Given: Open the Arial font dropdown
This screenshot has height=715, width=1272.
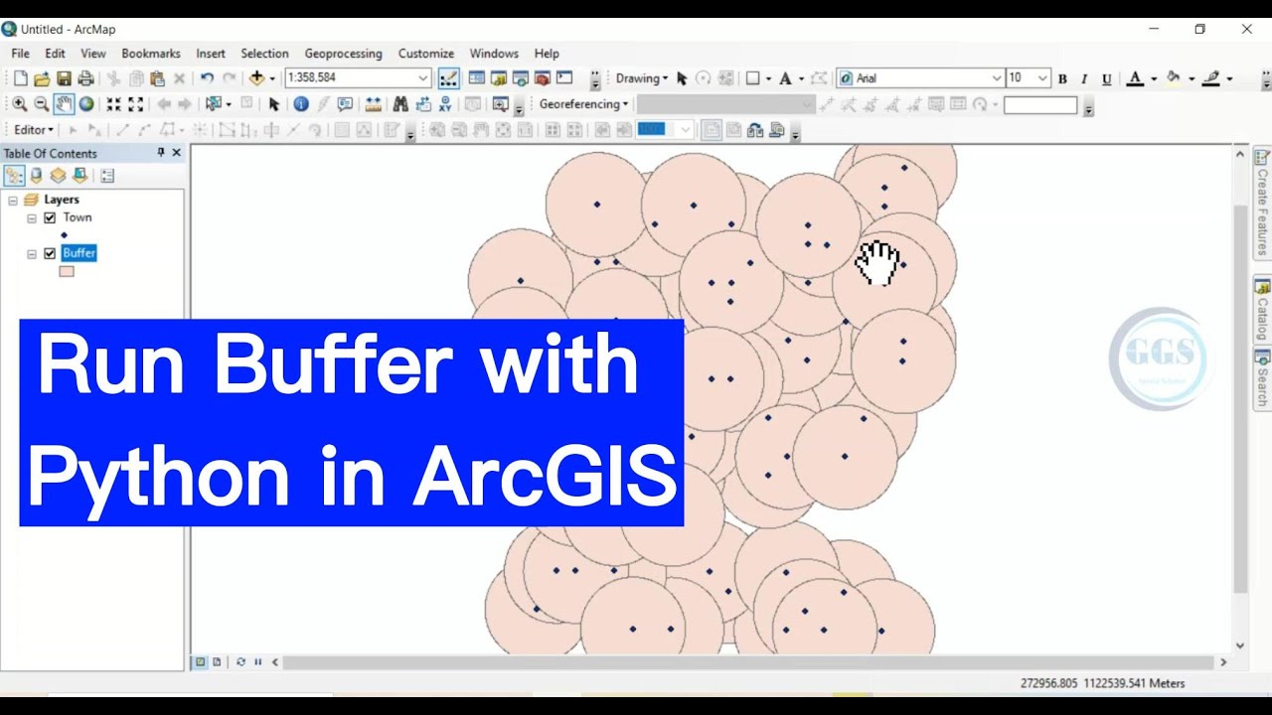Looking at the screenshot, I should (x=997, y=78).
